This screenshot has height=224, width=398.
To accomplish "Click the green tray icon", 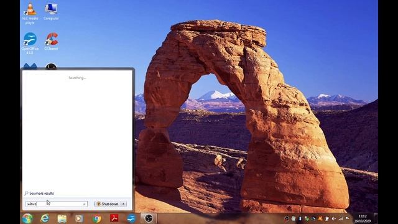I will [x=307, y=218].
